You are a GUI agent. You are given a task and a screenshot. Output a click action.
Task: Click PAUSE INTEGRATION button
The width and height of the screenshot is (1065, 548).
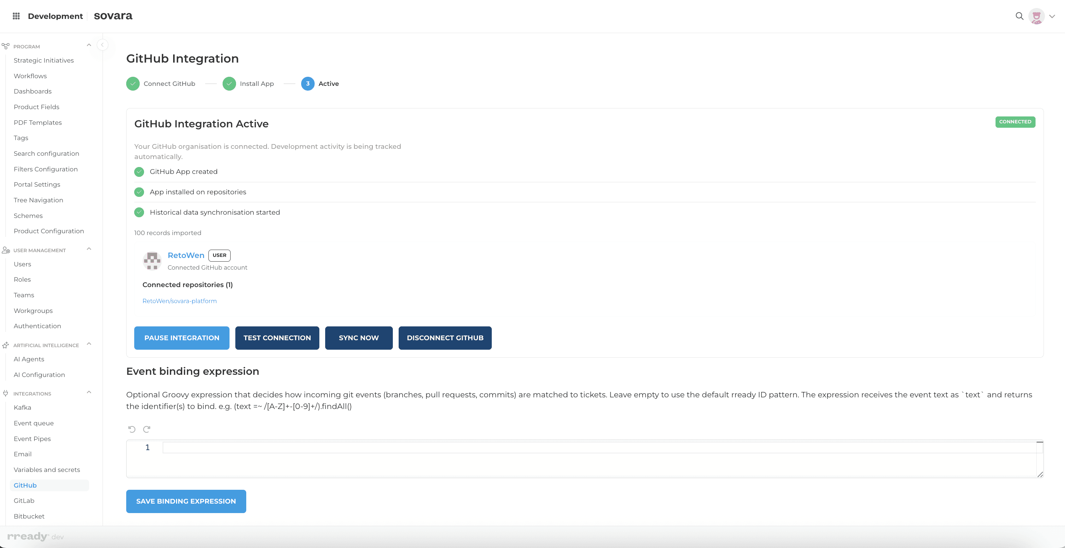pyautogui.click(x=182, y=338)
